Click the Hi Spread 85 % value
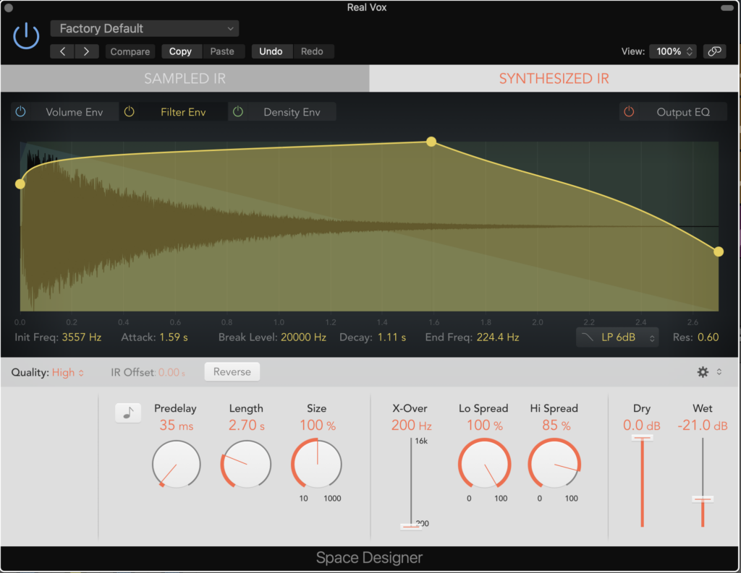This screenshot has height=573, width=741. pos(556,426)
